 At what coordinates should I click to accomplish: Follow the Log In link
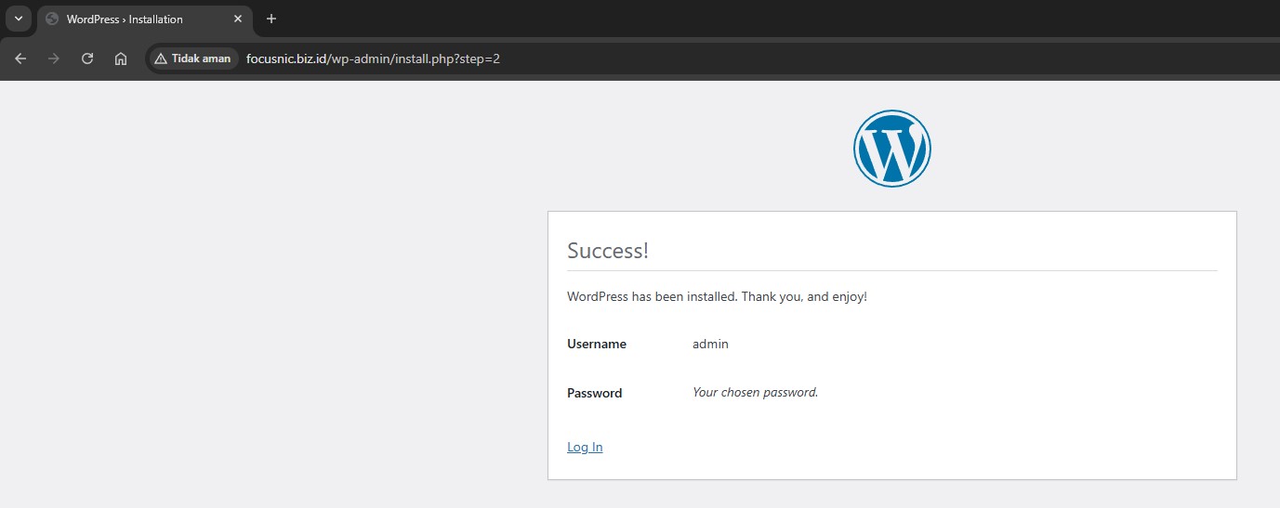585,448
